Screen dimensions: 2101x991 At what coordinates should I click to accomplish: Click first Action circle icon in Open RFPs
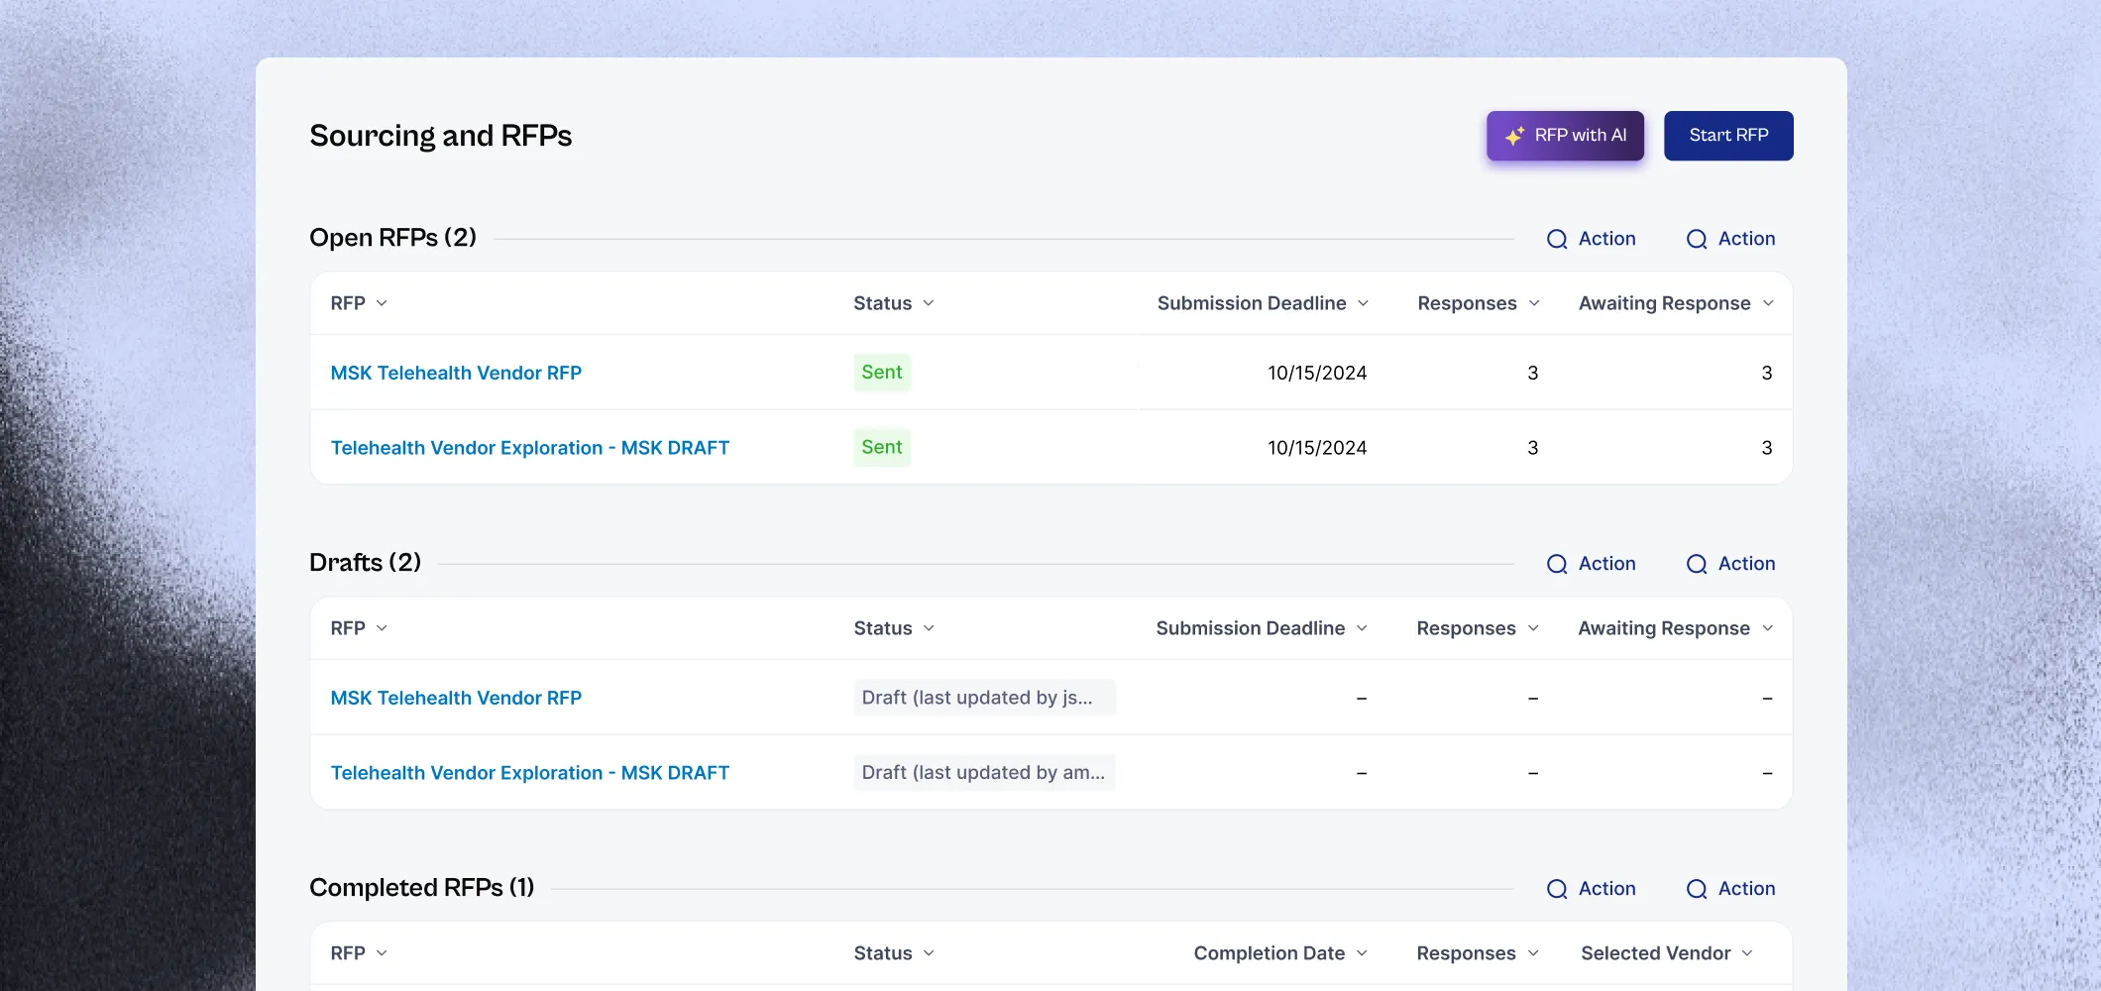click(1557, 239)
